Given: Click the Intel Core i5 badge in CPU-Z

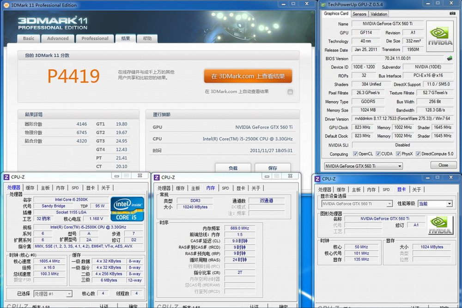Looking at the screenshot, I should pyautogui.click(x=127, y=209).
